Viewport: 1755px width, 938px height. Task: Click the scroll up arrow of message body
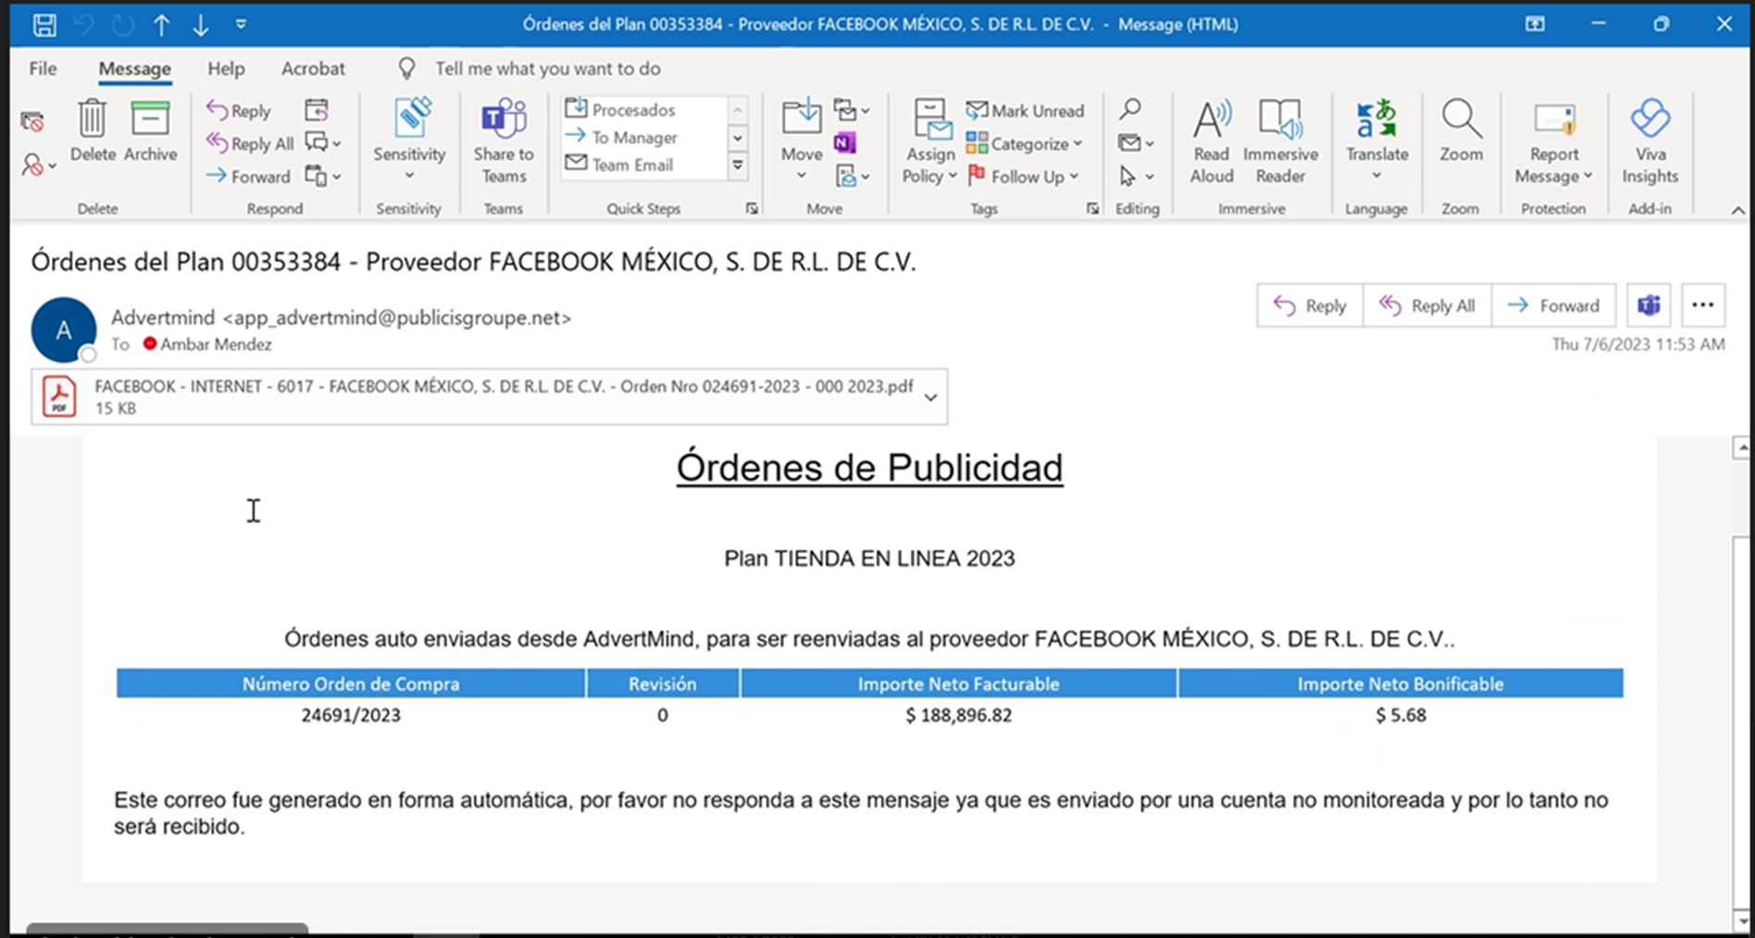tap(1740, 449)
